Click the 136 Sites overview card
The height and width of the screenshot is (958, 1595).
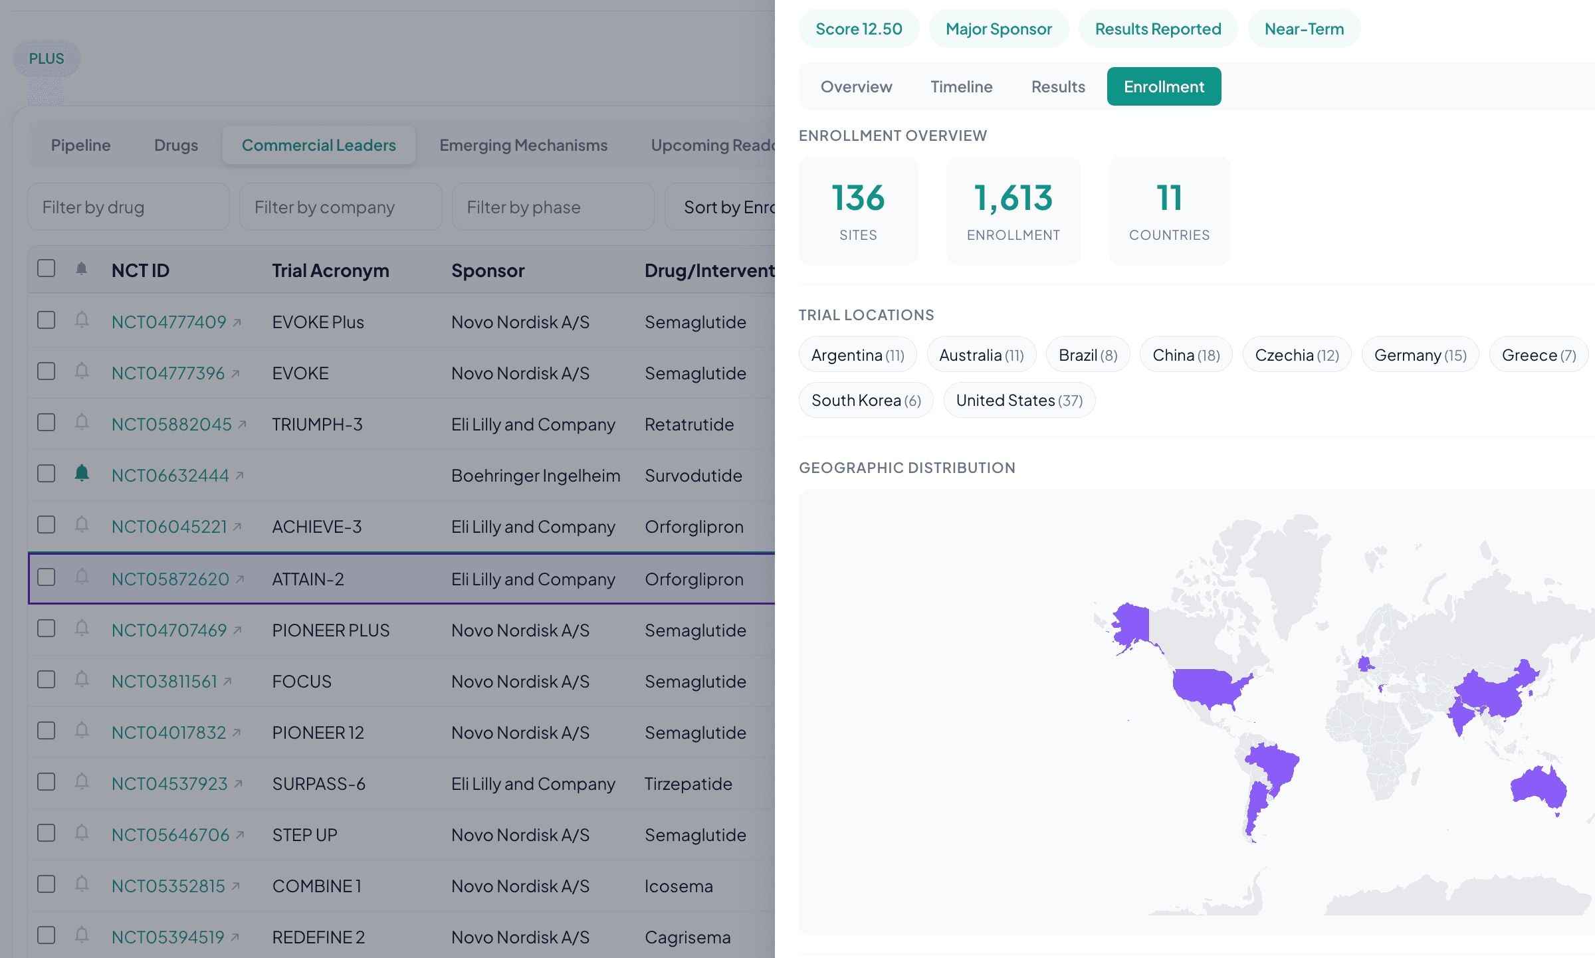click(x=859, y=211)
